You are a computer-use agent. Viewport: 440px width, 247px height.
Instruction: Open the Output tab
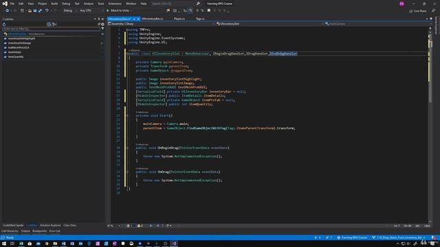25,231
